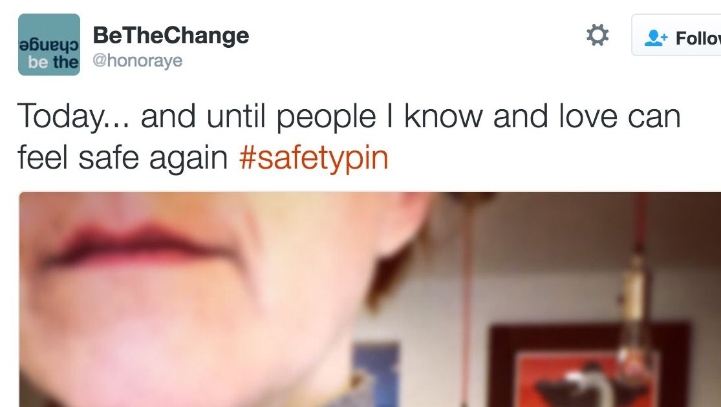Select the mirrored "change" text in the avatar
Viewport: 721px width, 407px height.
[x=49, y=45]
